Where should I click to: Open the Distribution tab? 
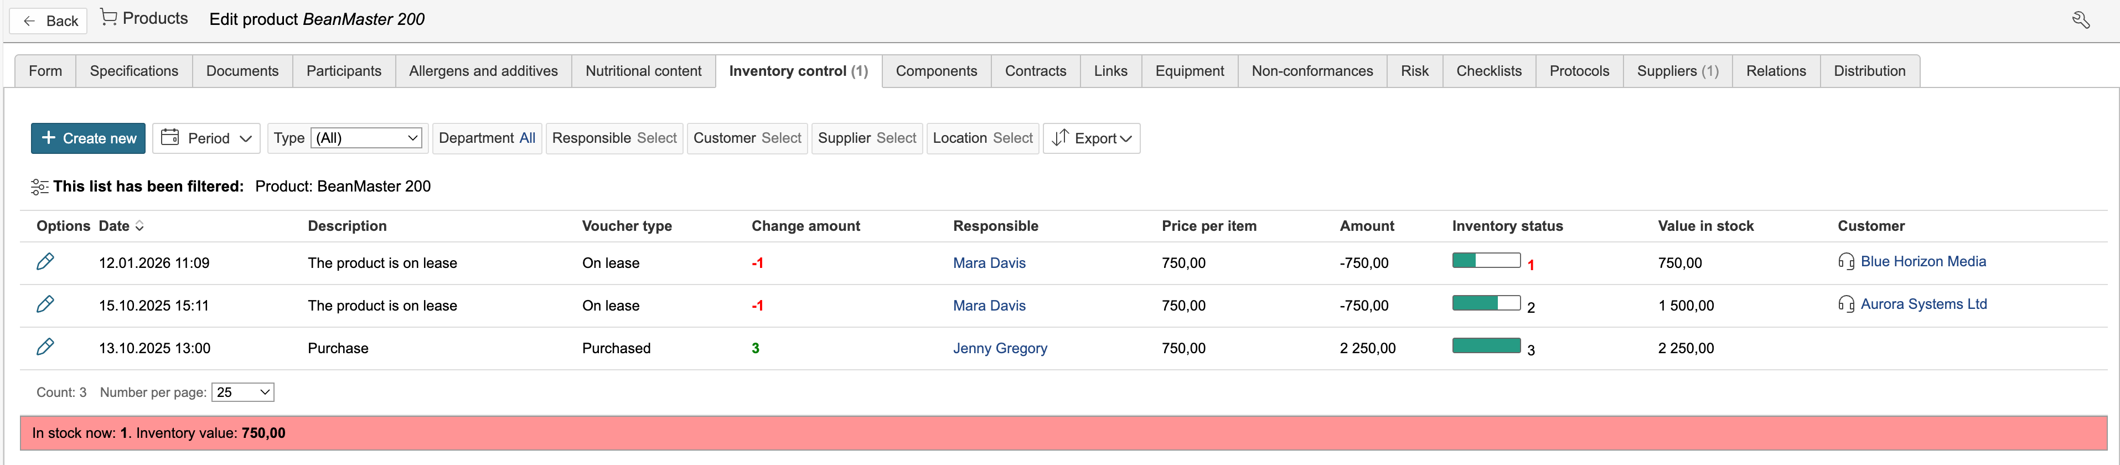(x=1870, y=71)
